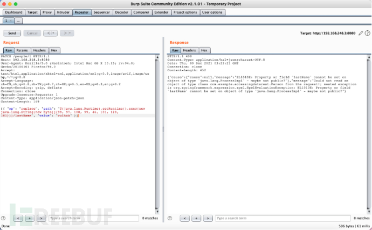Go forward in request history

coord(65,33)
